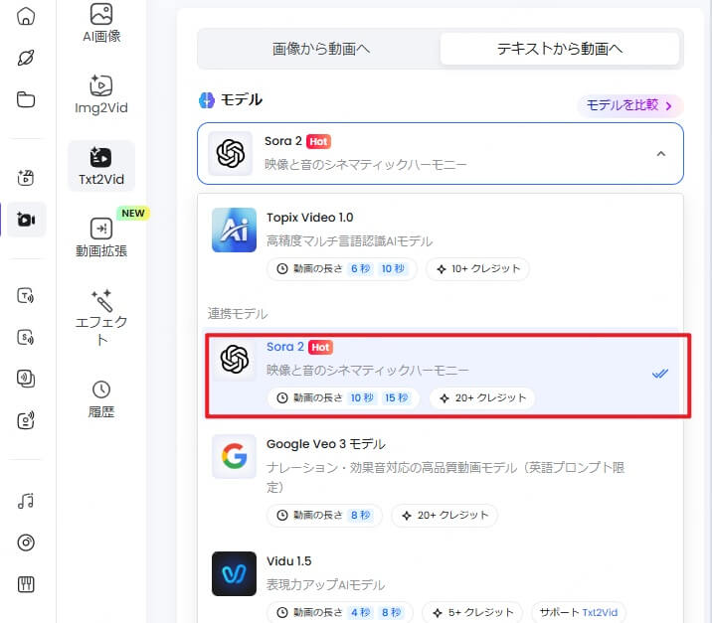Open the 履歴 history clock
Image resolution: width=712 pixels, height=623 pixels.
click(101, 399)
